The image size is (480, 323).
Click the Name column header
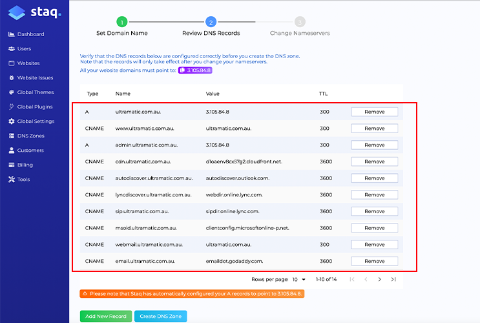pos(123,94)
